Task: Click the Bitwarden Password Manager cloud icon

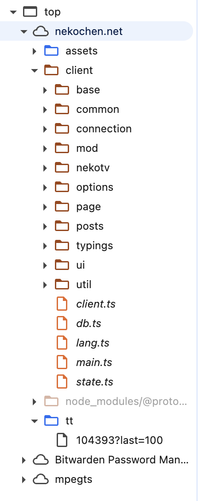Action: pyautogui.click(x=41, y=460)
